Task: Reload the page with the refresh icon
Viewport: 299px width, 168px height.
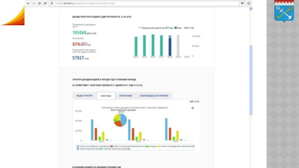Action: [40, 3]
